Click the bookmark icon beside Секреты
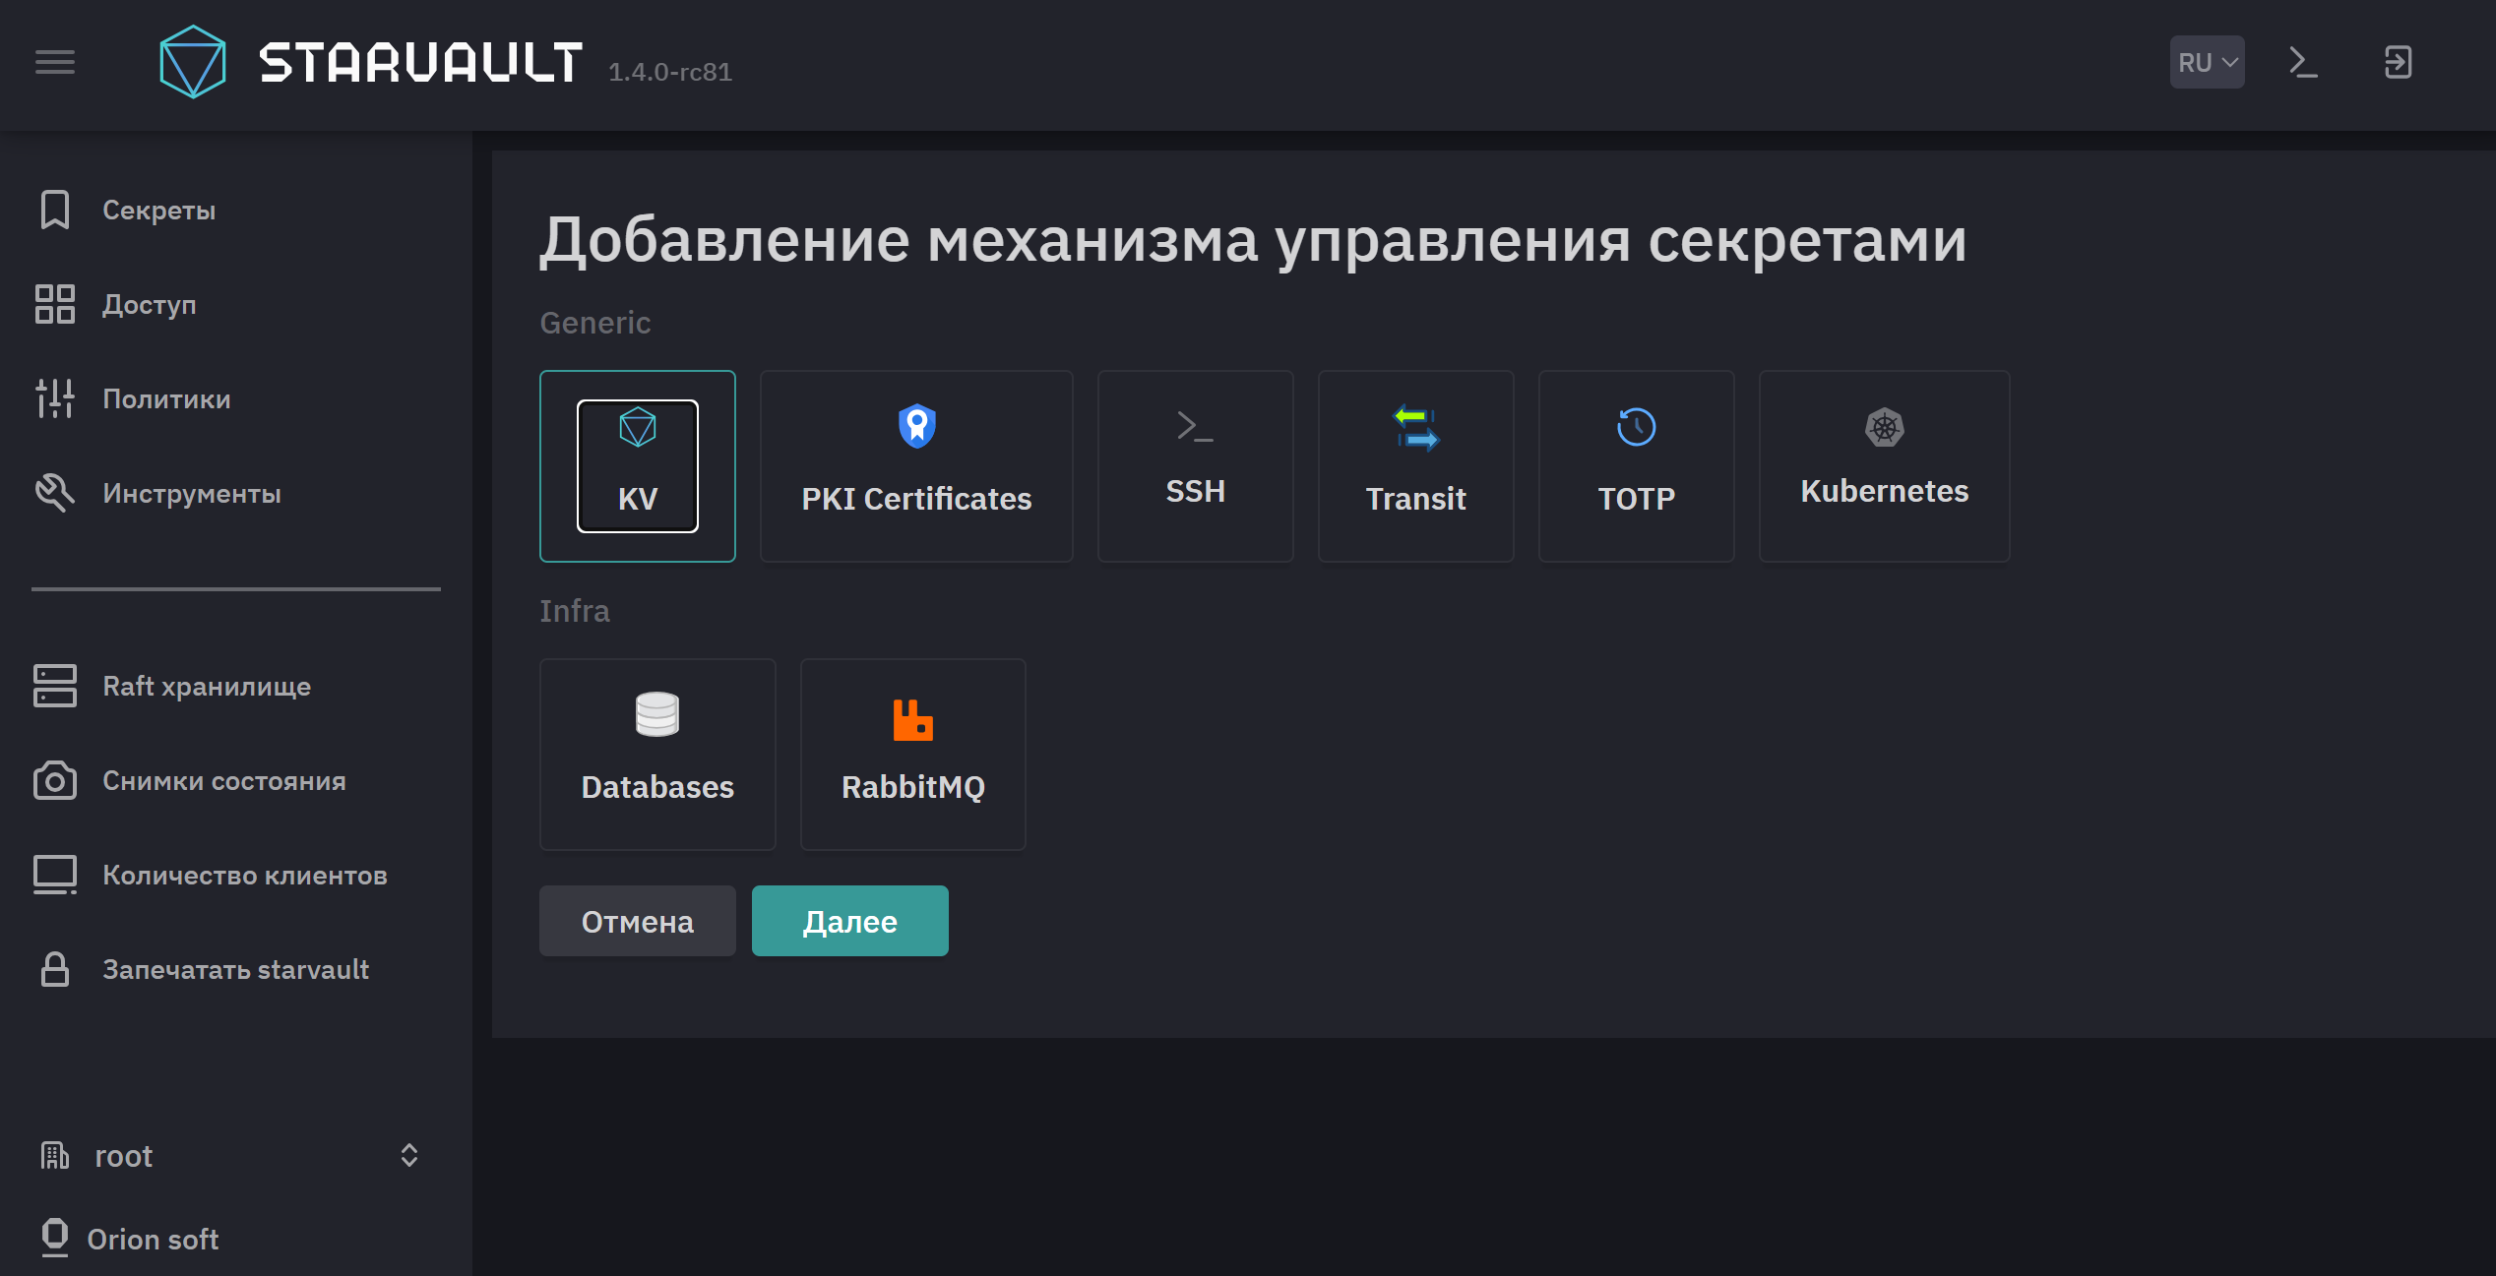Screen dimensions: 2496x1276 coord(55,210)
